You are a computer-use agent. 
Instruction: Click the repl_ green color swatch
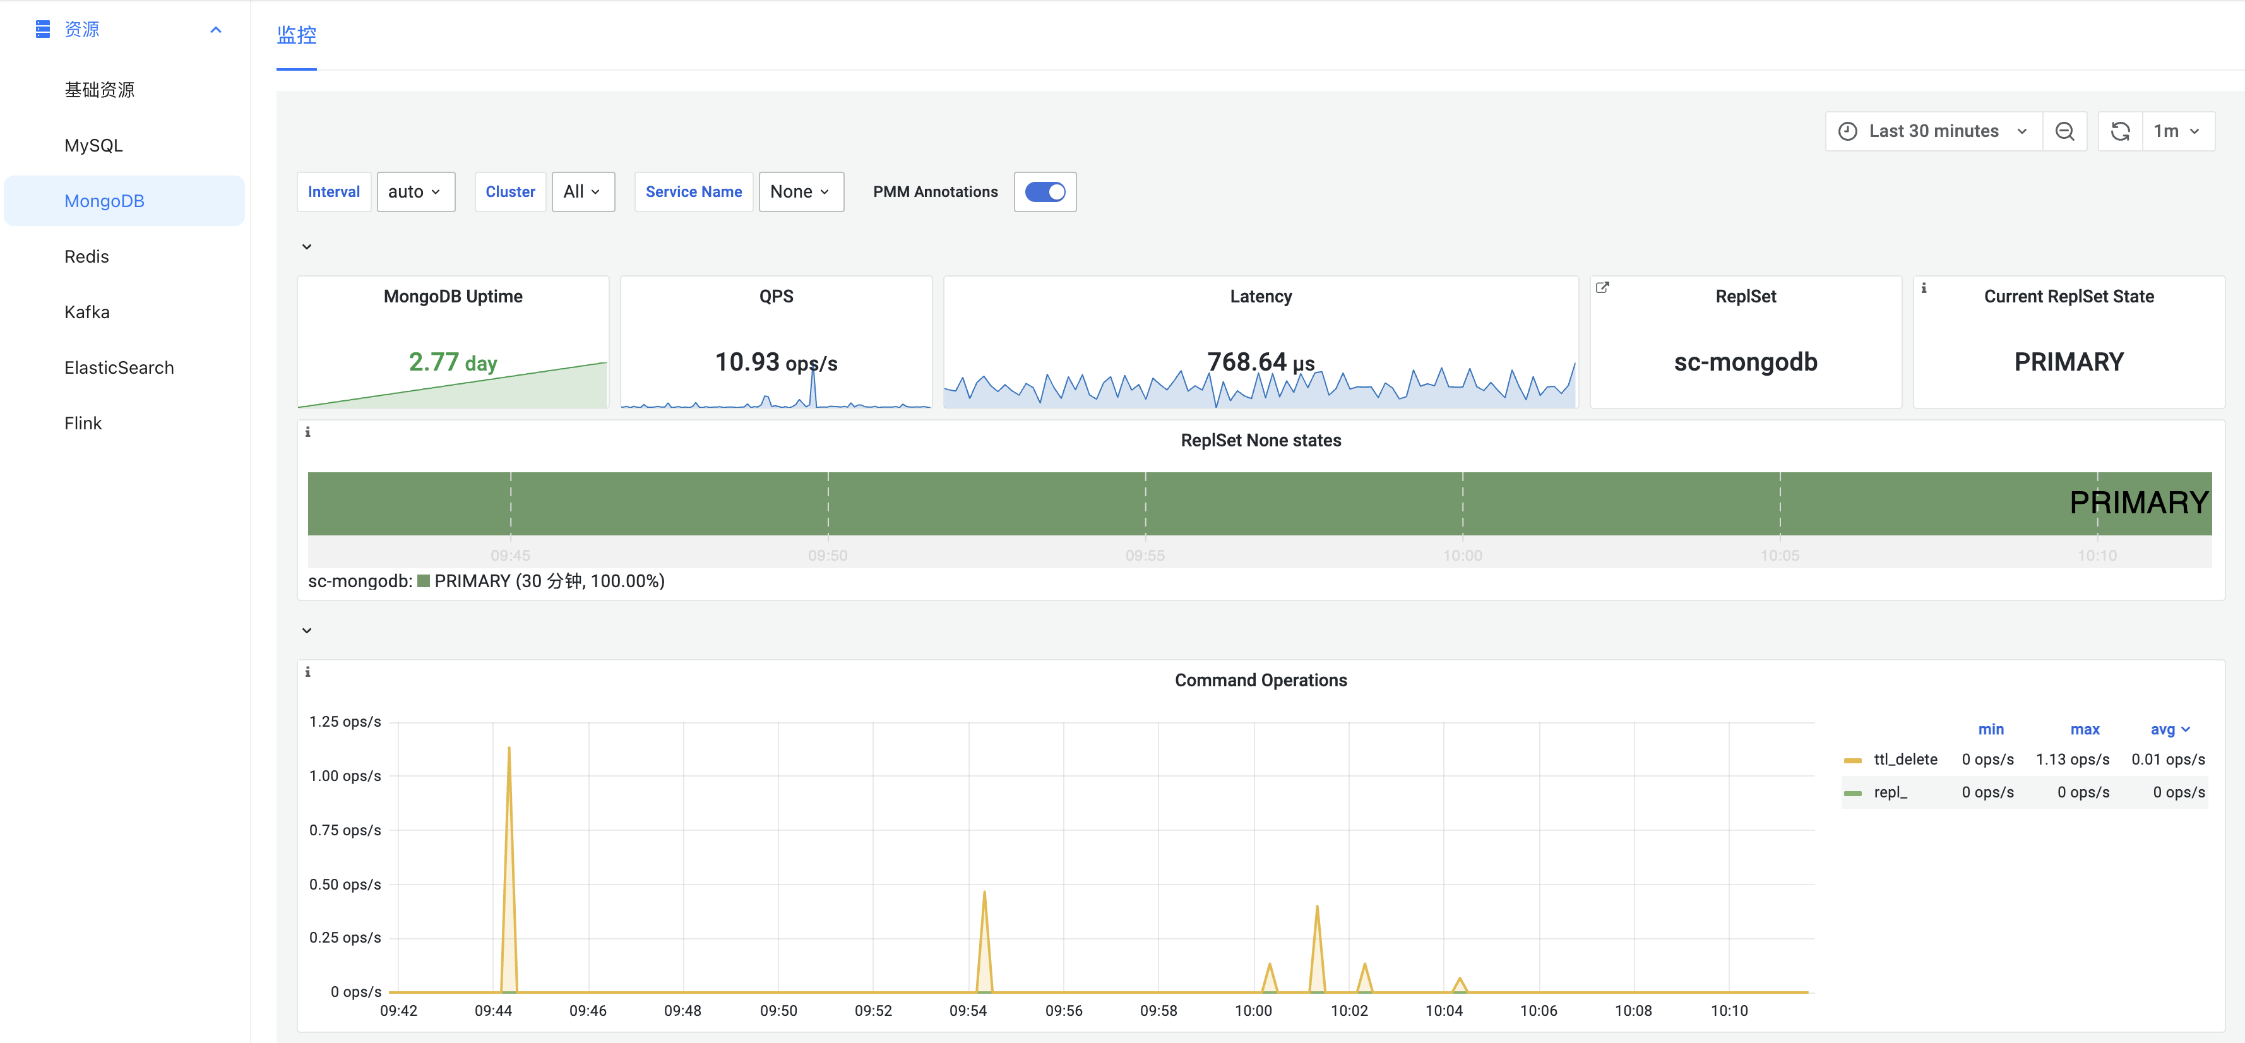pyautogui.click(x=1853, y=793)
